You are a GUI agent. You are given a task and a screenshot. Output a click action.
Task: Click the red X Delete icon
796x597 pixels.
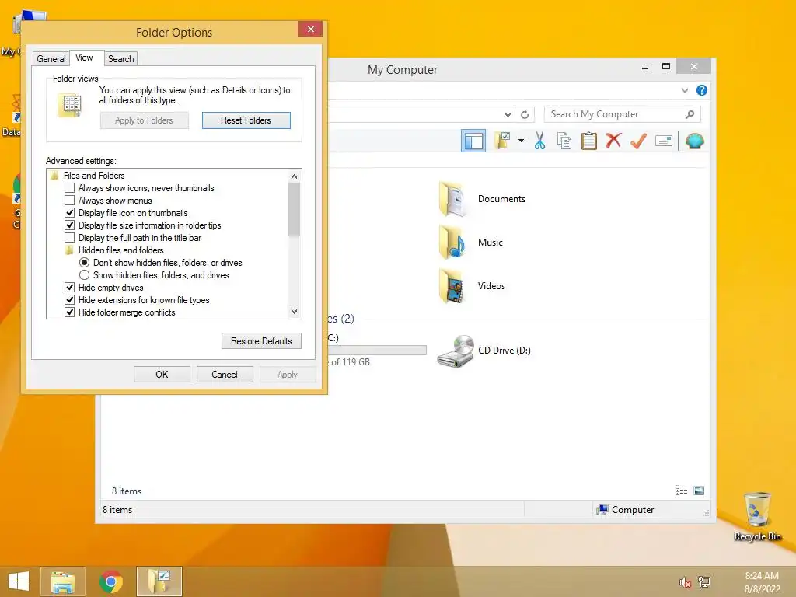point(613,141)
